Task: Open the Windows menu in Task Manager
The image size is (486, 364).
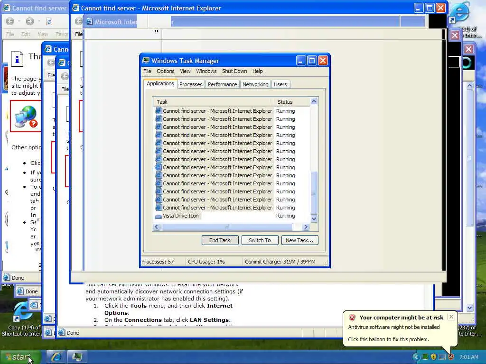Action: 206,71
